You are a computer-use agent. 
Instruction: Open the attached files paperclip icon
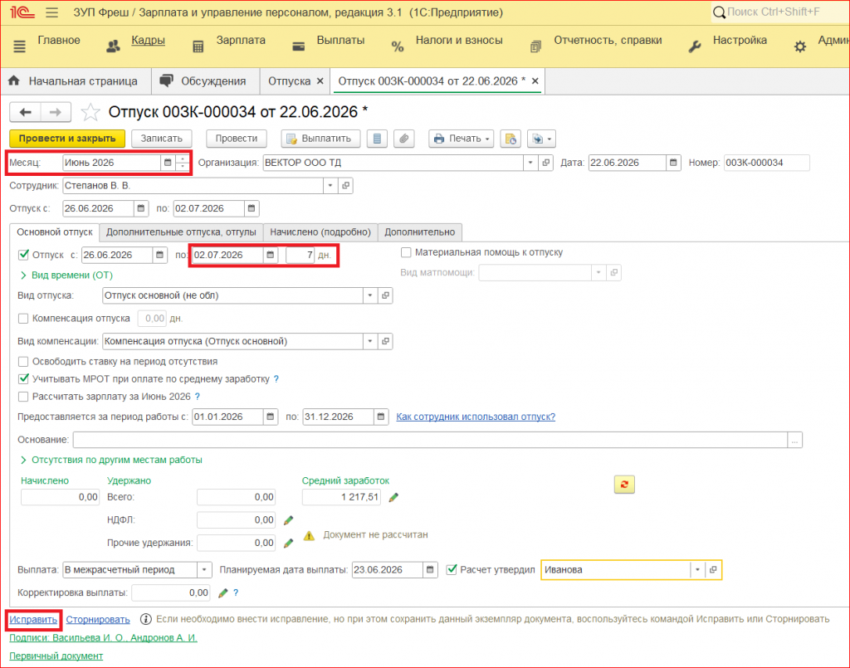(404, 139)
